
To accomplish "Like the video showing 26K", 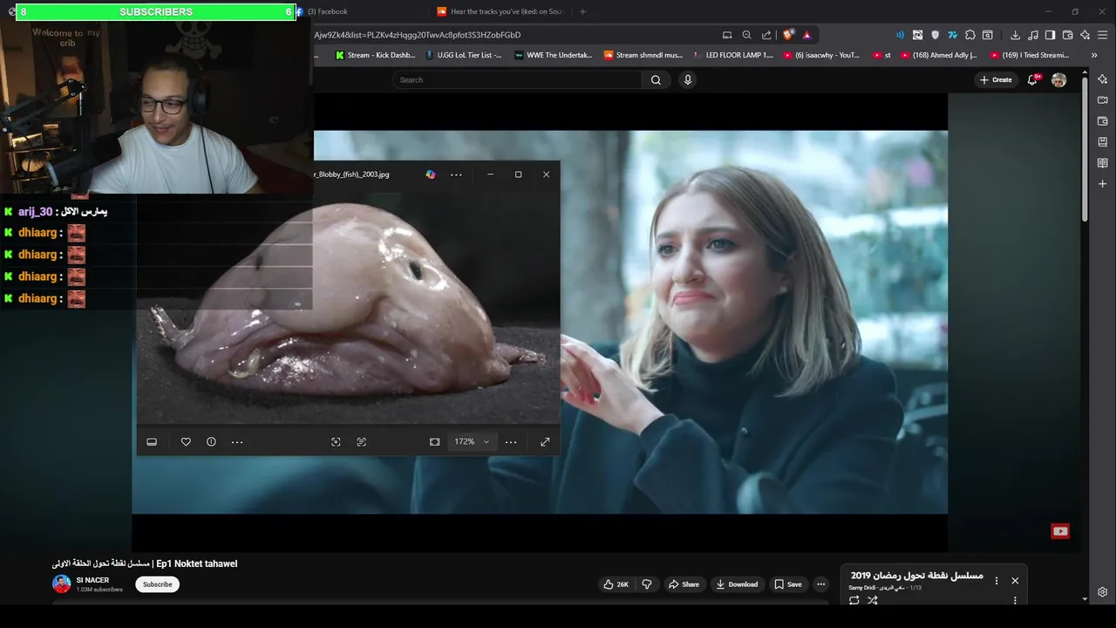I will pyautogui.click(x=616, y=584).
